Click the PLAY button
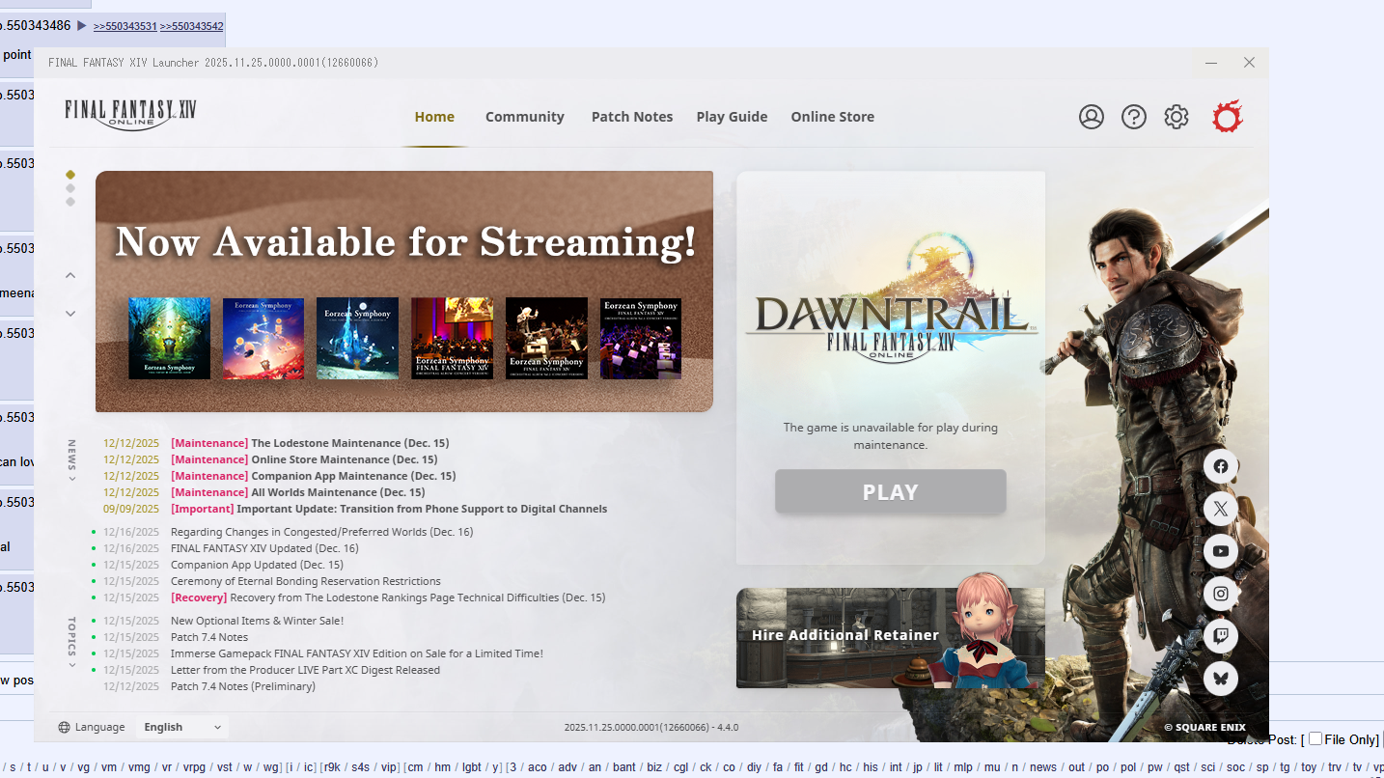 (x=891, y=492)
